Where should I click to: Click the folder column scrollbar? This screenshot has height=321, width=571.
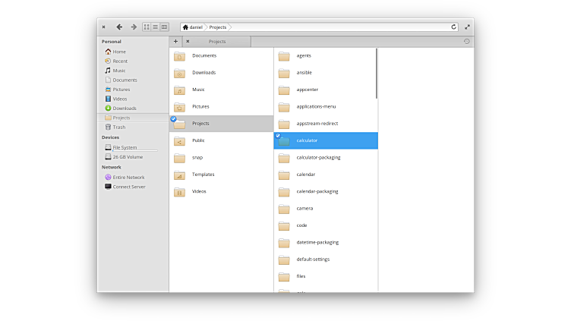point(377,74)
